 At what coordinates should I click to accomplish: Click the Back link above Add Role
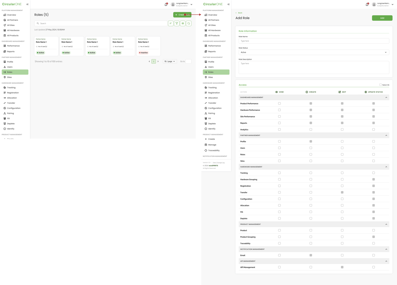click(x=239, y=13)
